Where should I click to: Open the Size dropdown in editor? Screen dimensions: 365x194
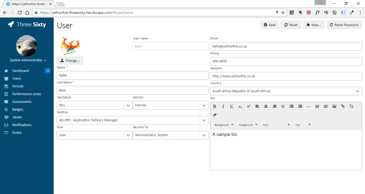[303, 125]
